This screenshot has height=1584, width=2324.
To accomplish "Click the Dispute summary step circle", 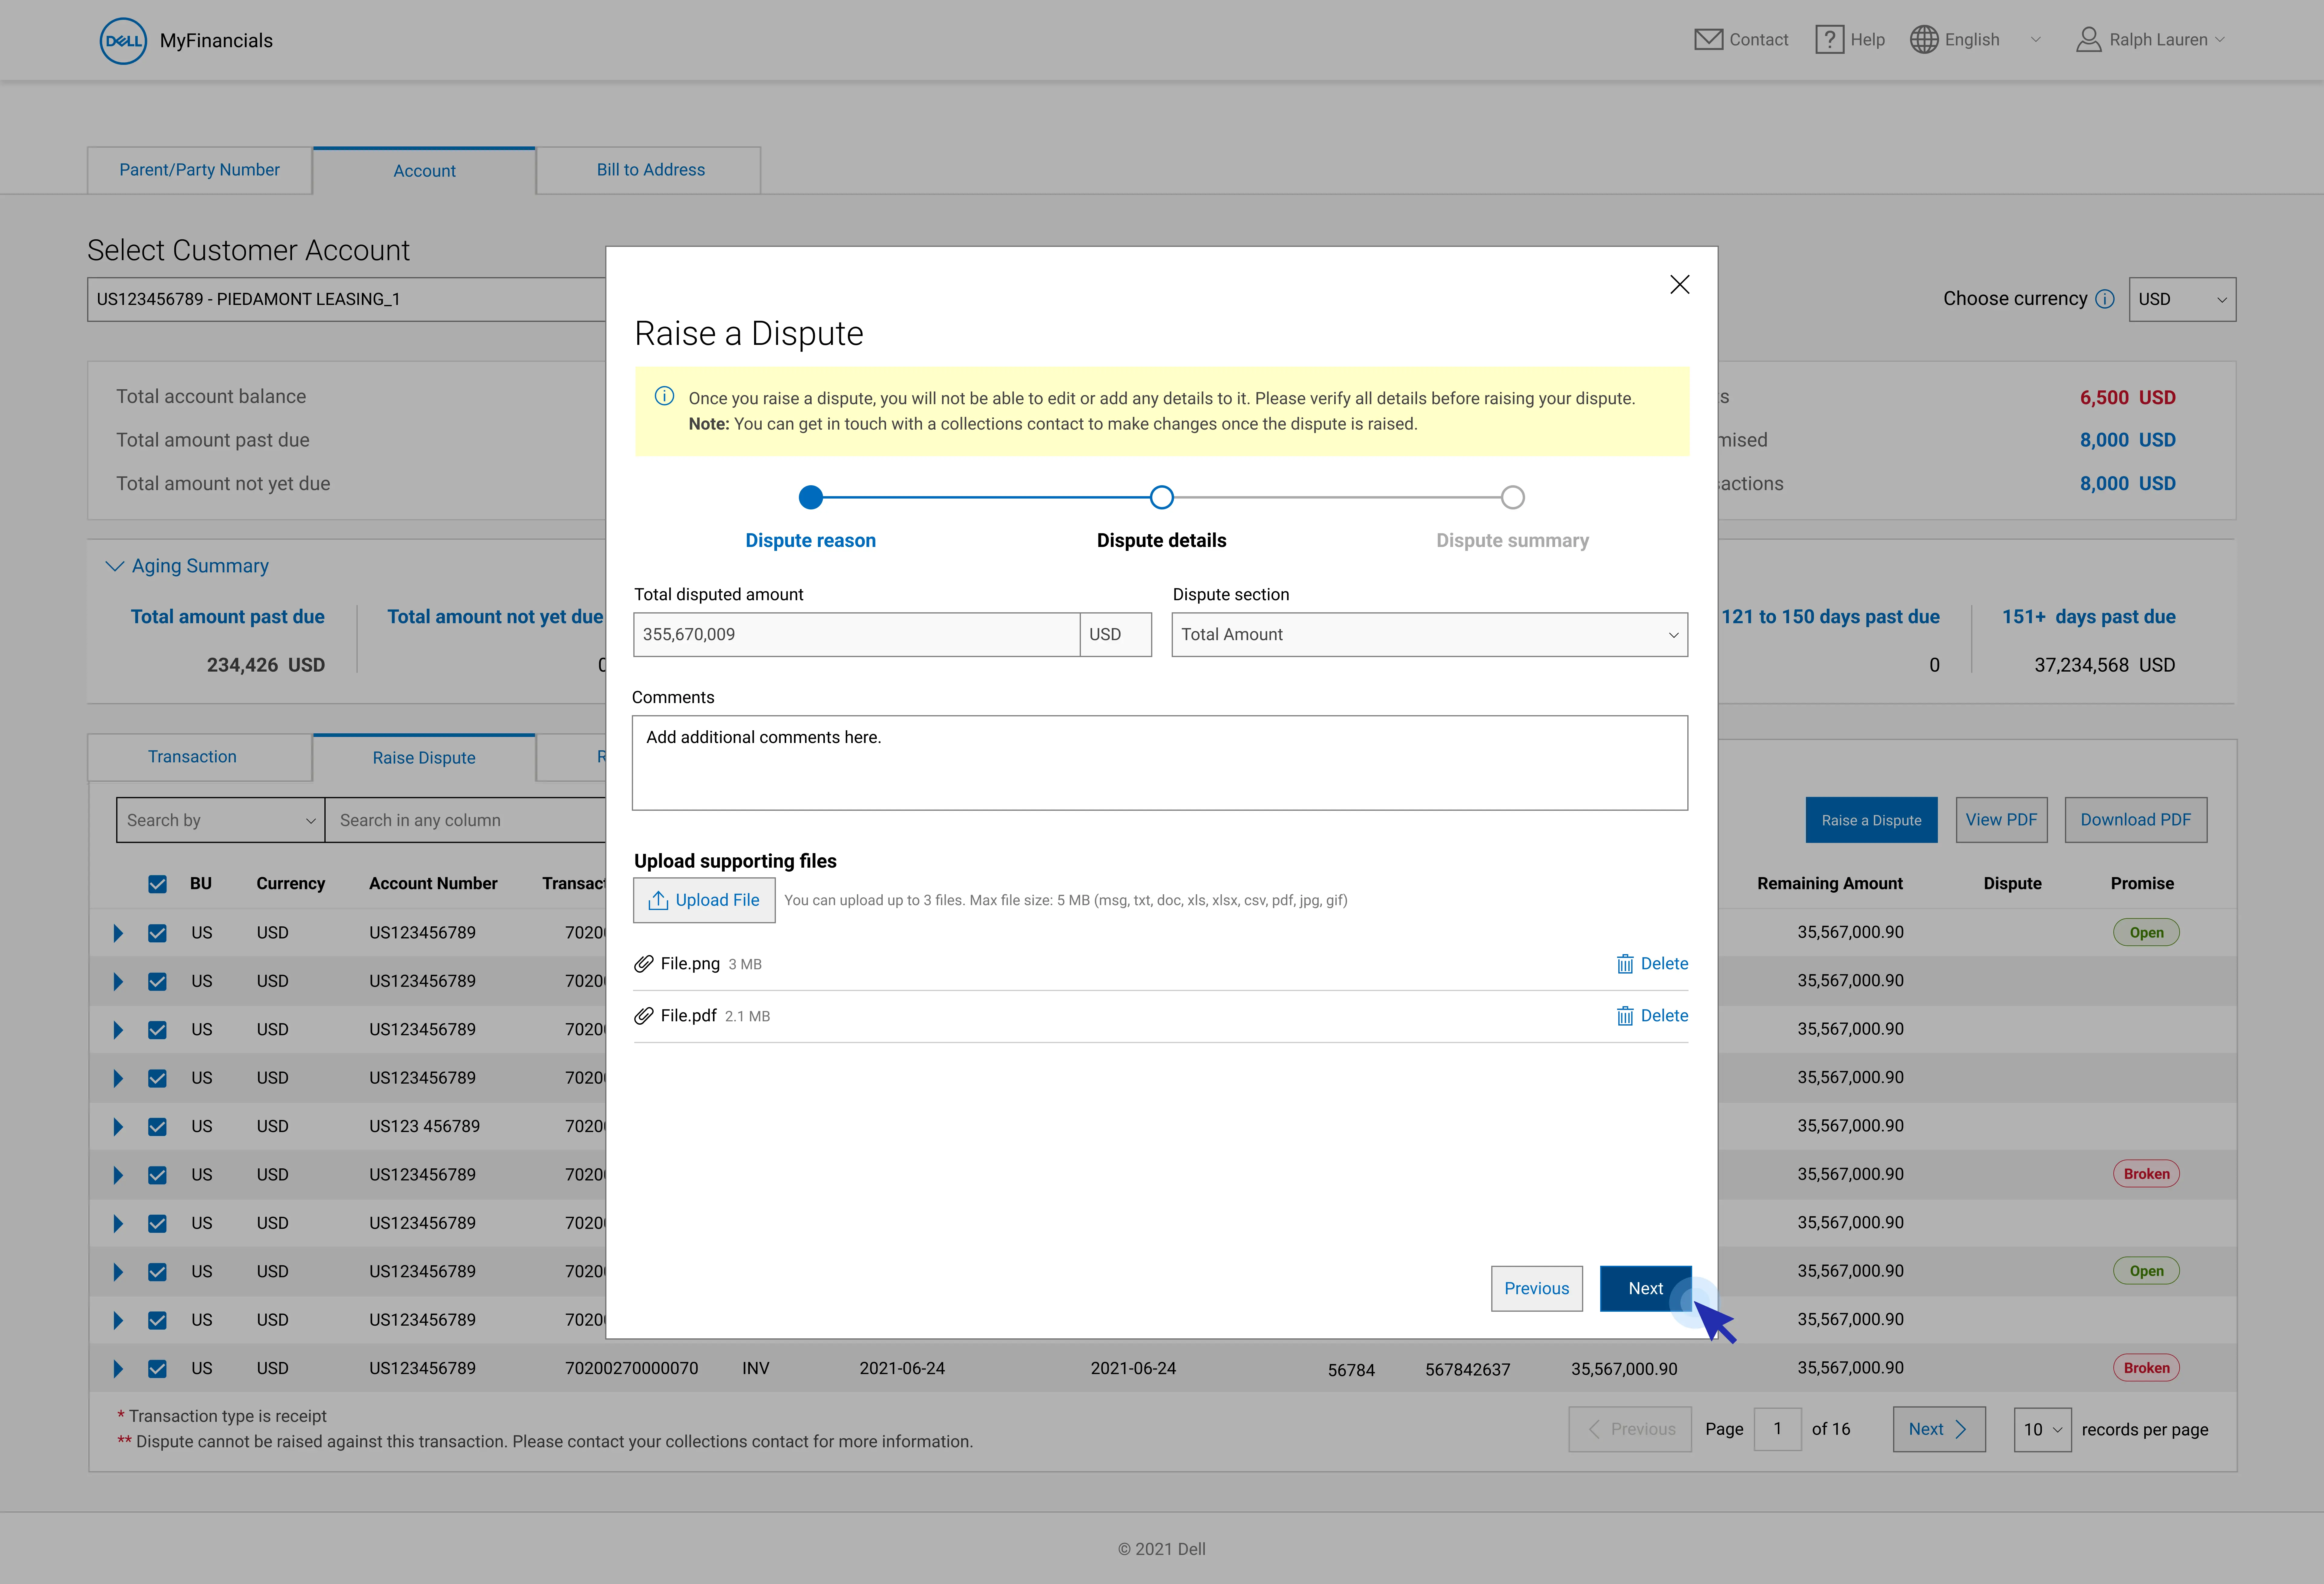I will 1513,497.
